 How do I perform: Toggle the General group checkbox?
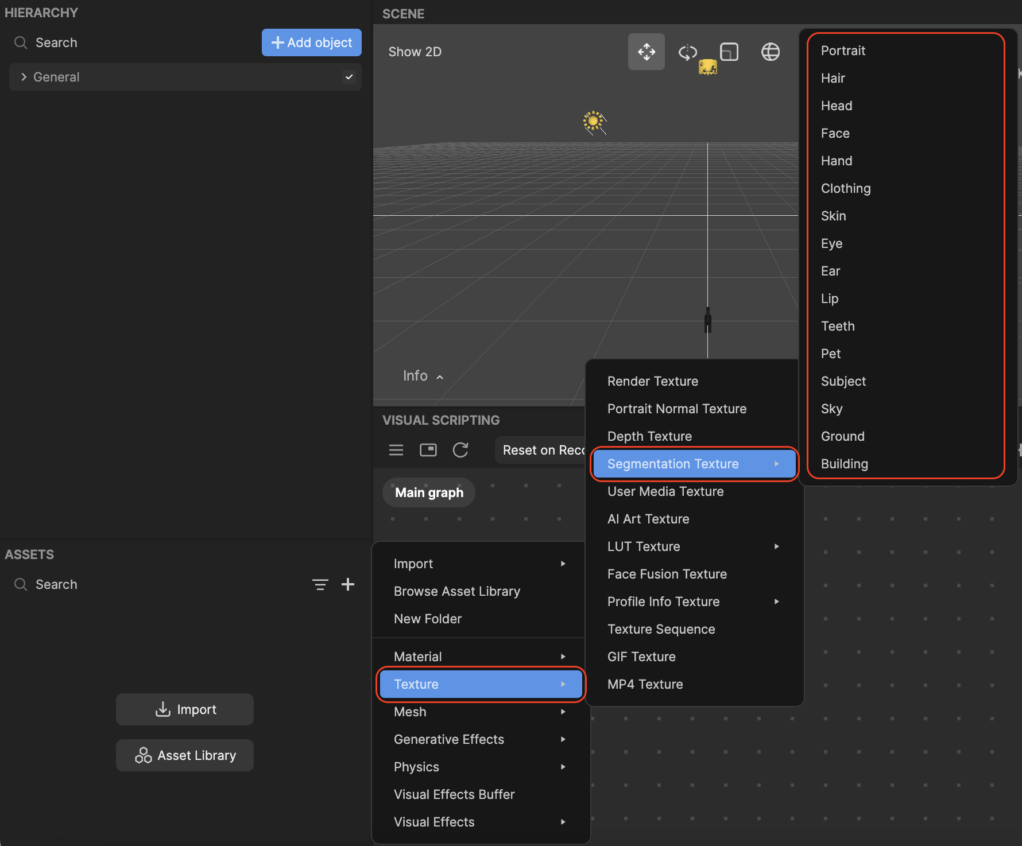pos(349,77)
